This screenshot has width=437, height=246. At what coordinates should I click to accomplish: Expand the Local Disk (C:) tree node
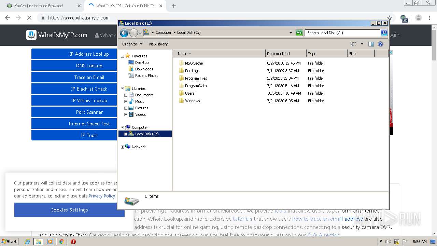click(x=126, y=134)
